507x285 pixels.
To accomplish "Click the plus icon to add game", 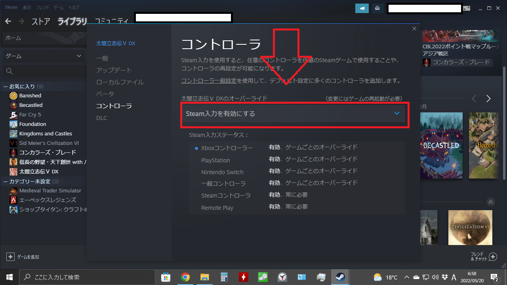I will tap(10, 257).
